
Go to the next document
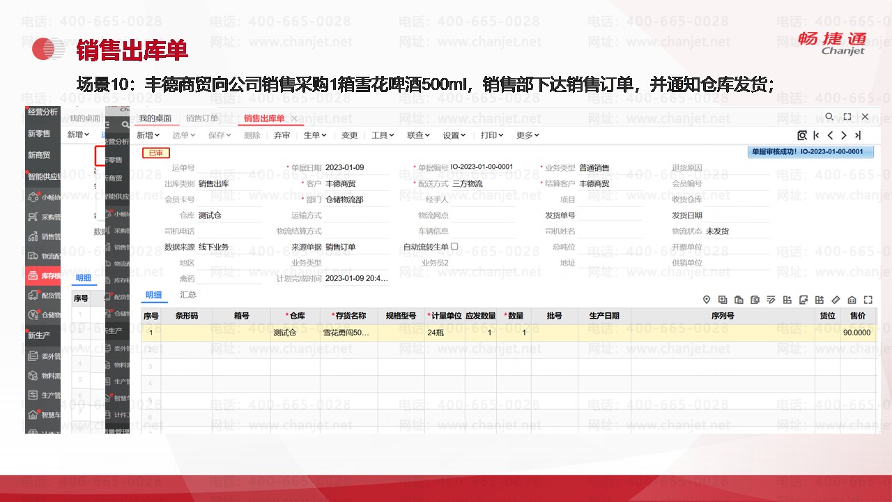point(844,135)
